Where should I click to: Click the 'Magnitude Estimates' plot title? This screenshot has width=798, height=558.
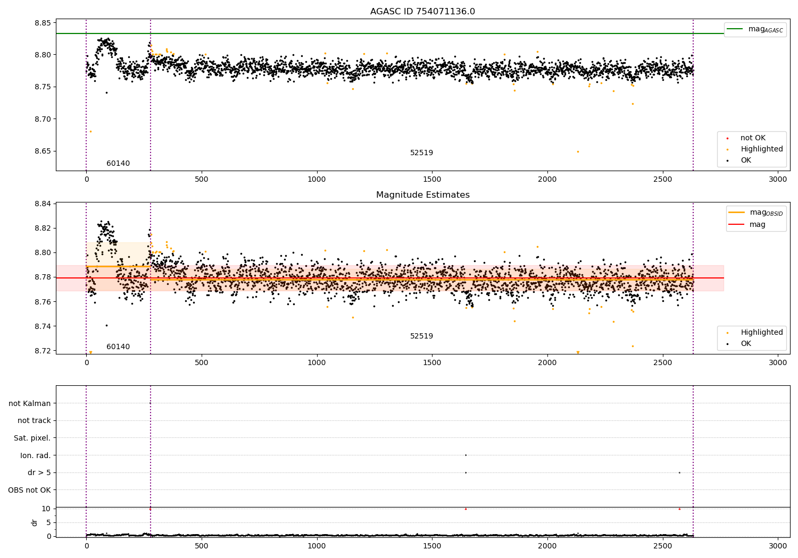click(x=422, y=195)
